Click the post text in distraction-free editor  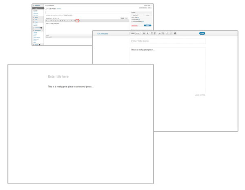(x=71, y=87)
